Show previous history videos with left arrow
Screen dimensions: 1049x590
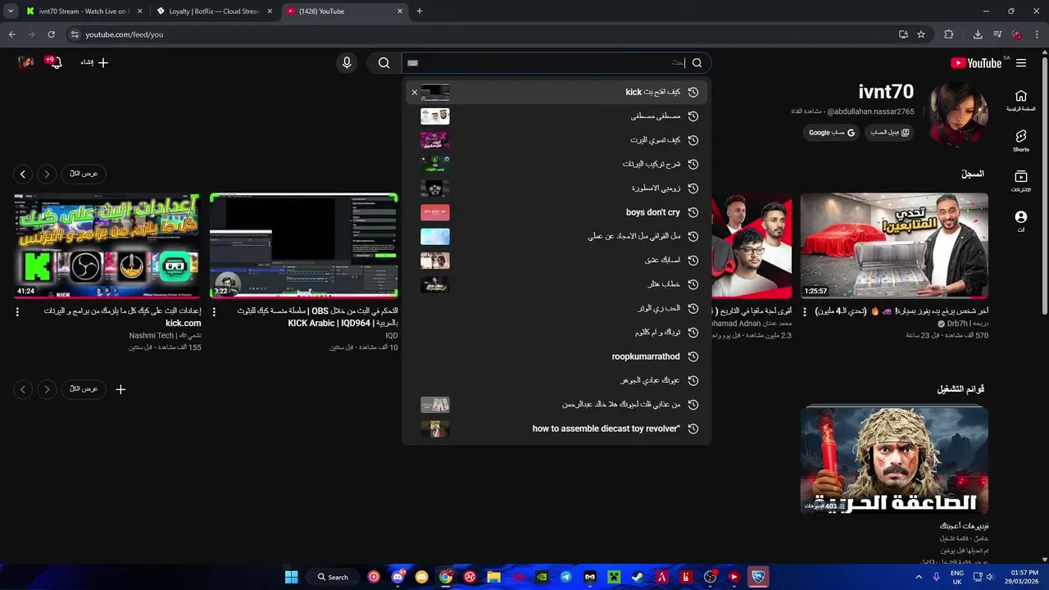tap(23, 174)
